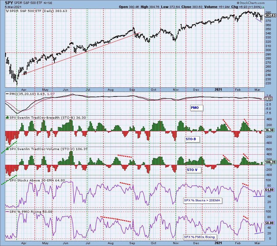The width and height of the screenshot is (277, 246).
Task: Click the Nov label under the price panel
Action: (176, 90)
